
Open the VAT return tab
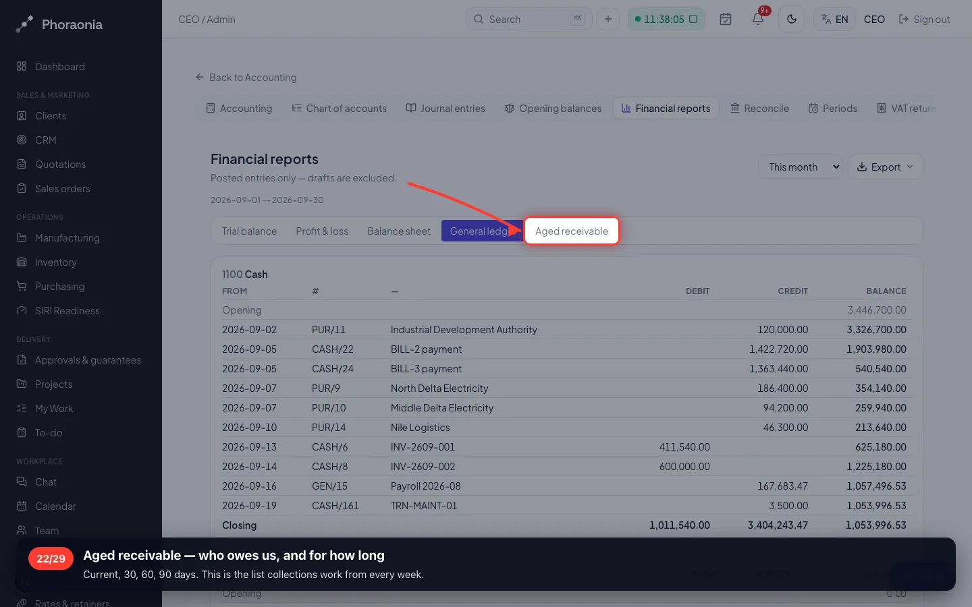906,109
